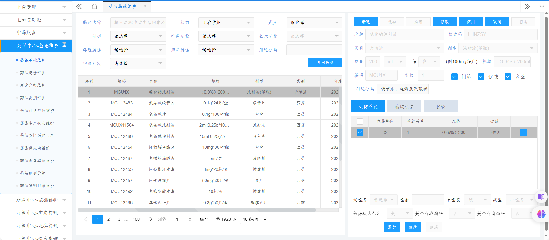Toggle select-all checkbox in package table header
The width and height of the screenshot is (549, 240).
point(360,121)
